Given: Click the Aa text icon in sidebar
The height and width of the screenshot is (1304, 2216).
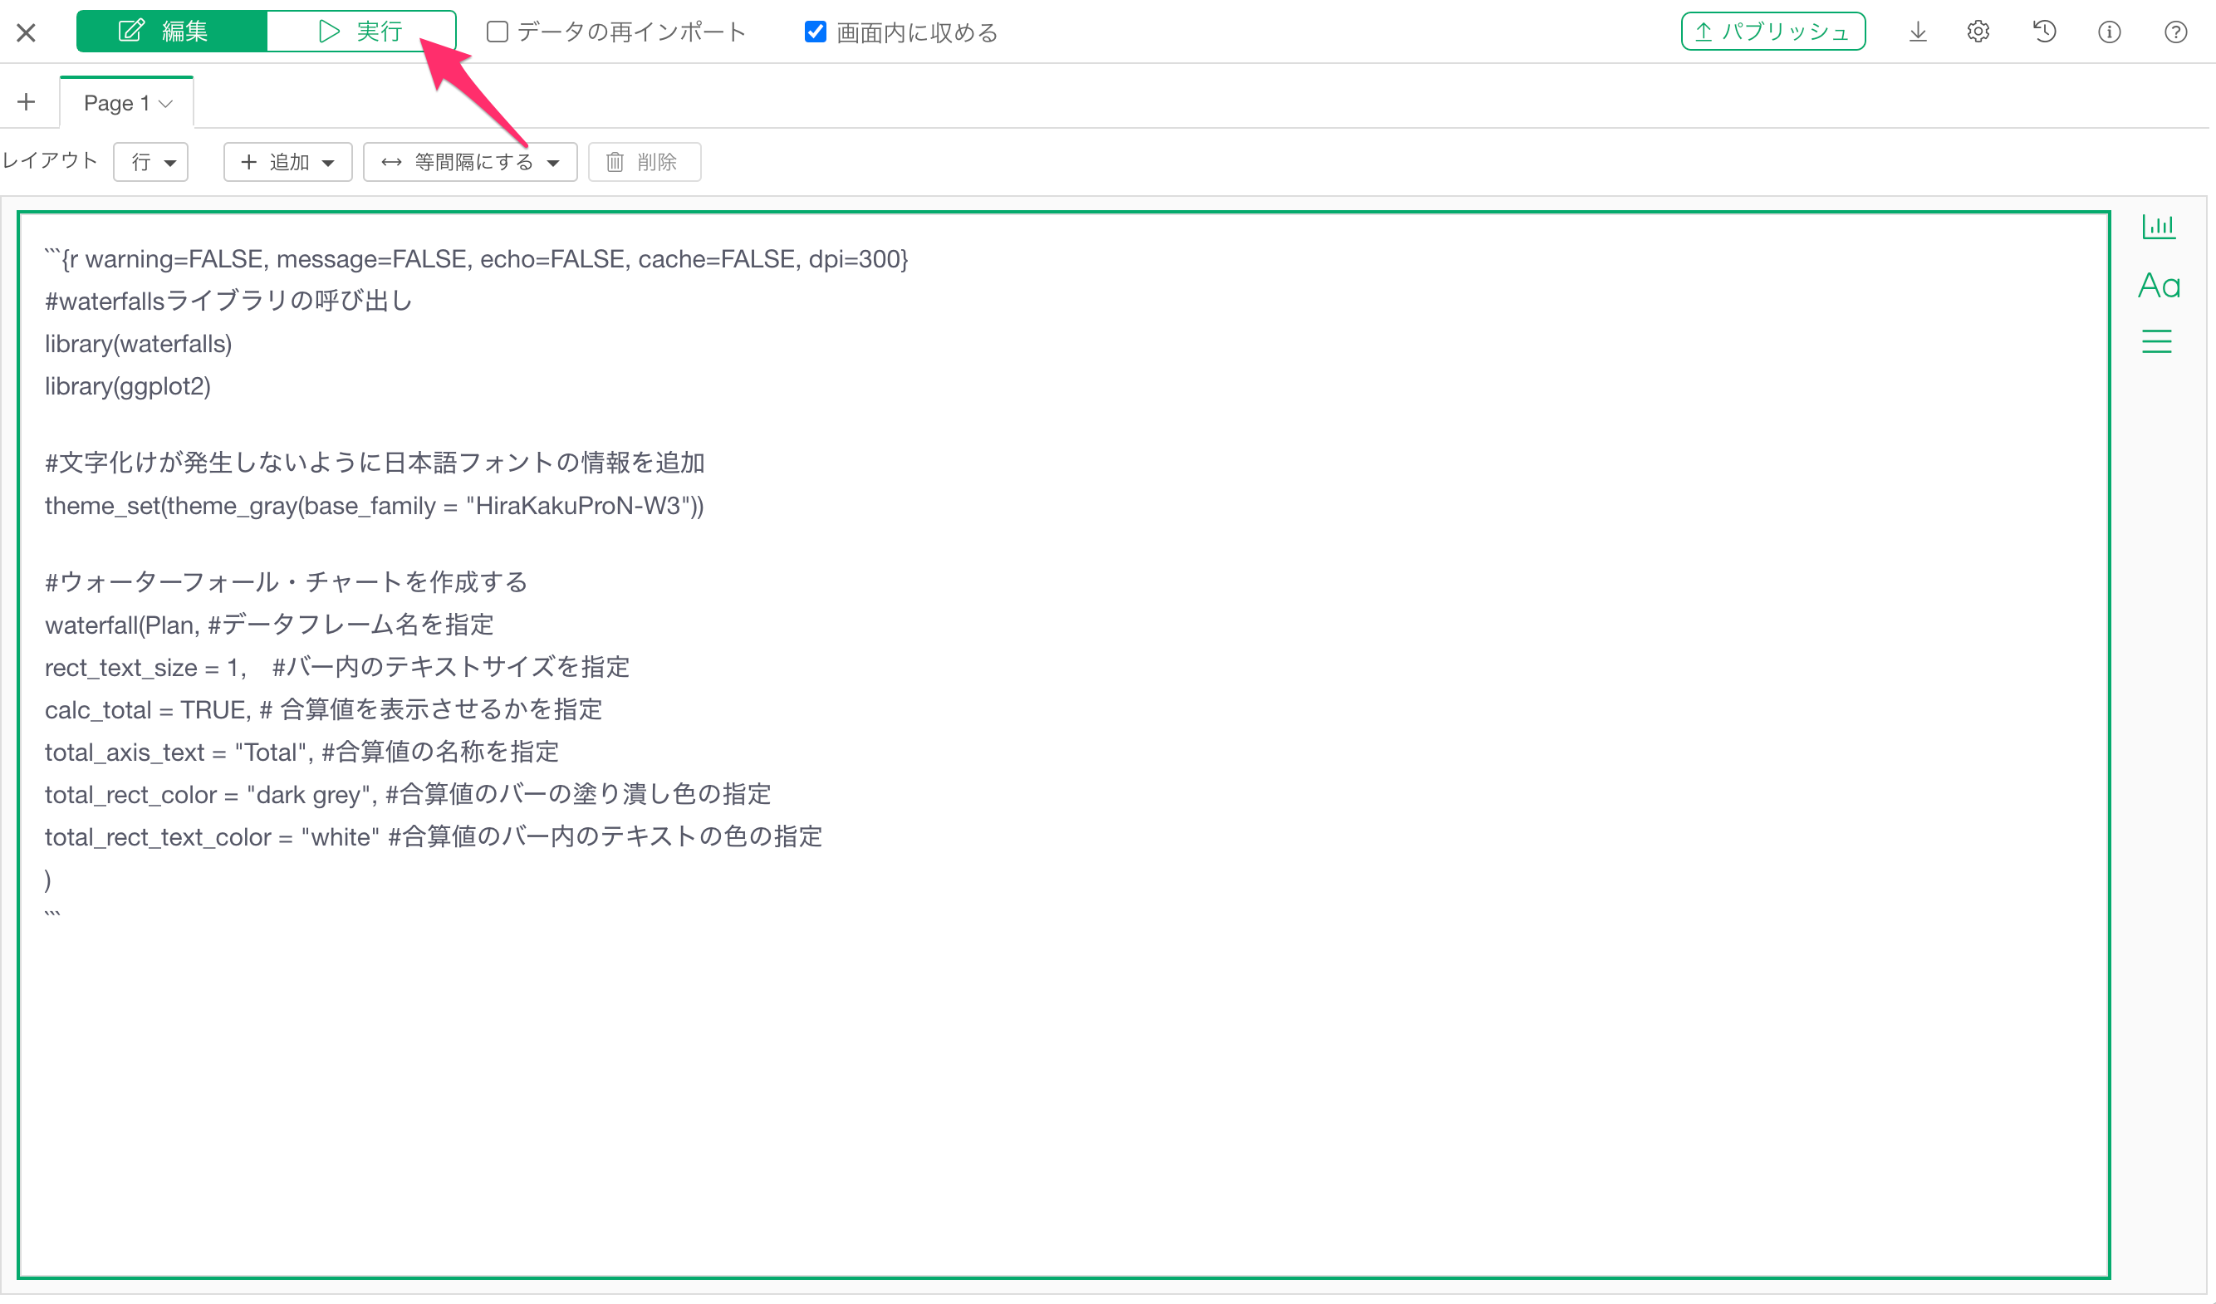Looking at the screenshot, I should [2159, 285].
